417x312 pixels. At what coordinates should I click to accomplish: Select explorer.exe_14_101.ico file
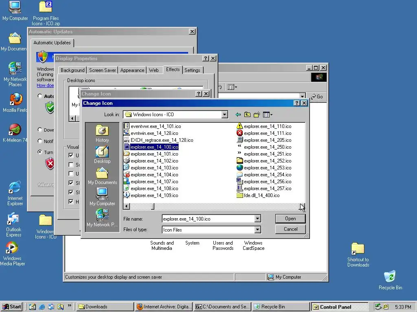(151, 154)
